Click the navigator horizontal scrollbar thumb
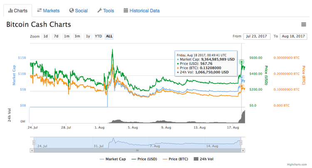This screenshot has height=168, width=312. (x=137, y=151)
